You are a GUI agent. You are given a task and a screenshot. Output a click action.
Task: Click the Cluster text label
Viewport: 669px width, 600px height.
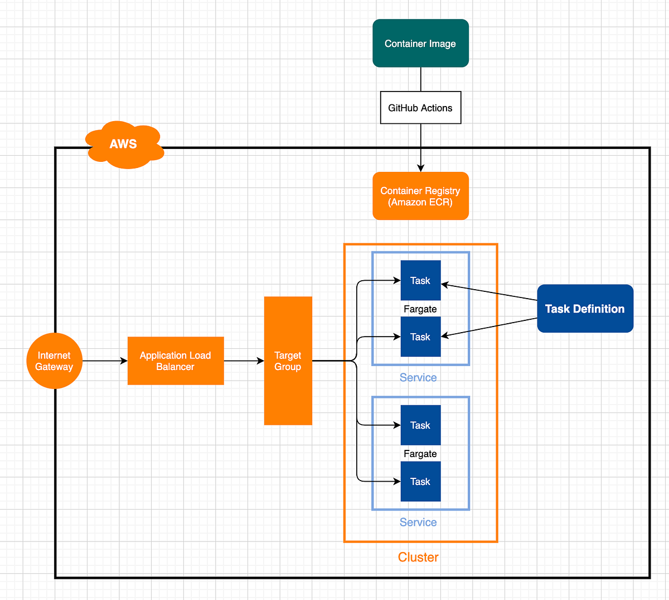(418, 557)
